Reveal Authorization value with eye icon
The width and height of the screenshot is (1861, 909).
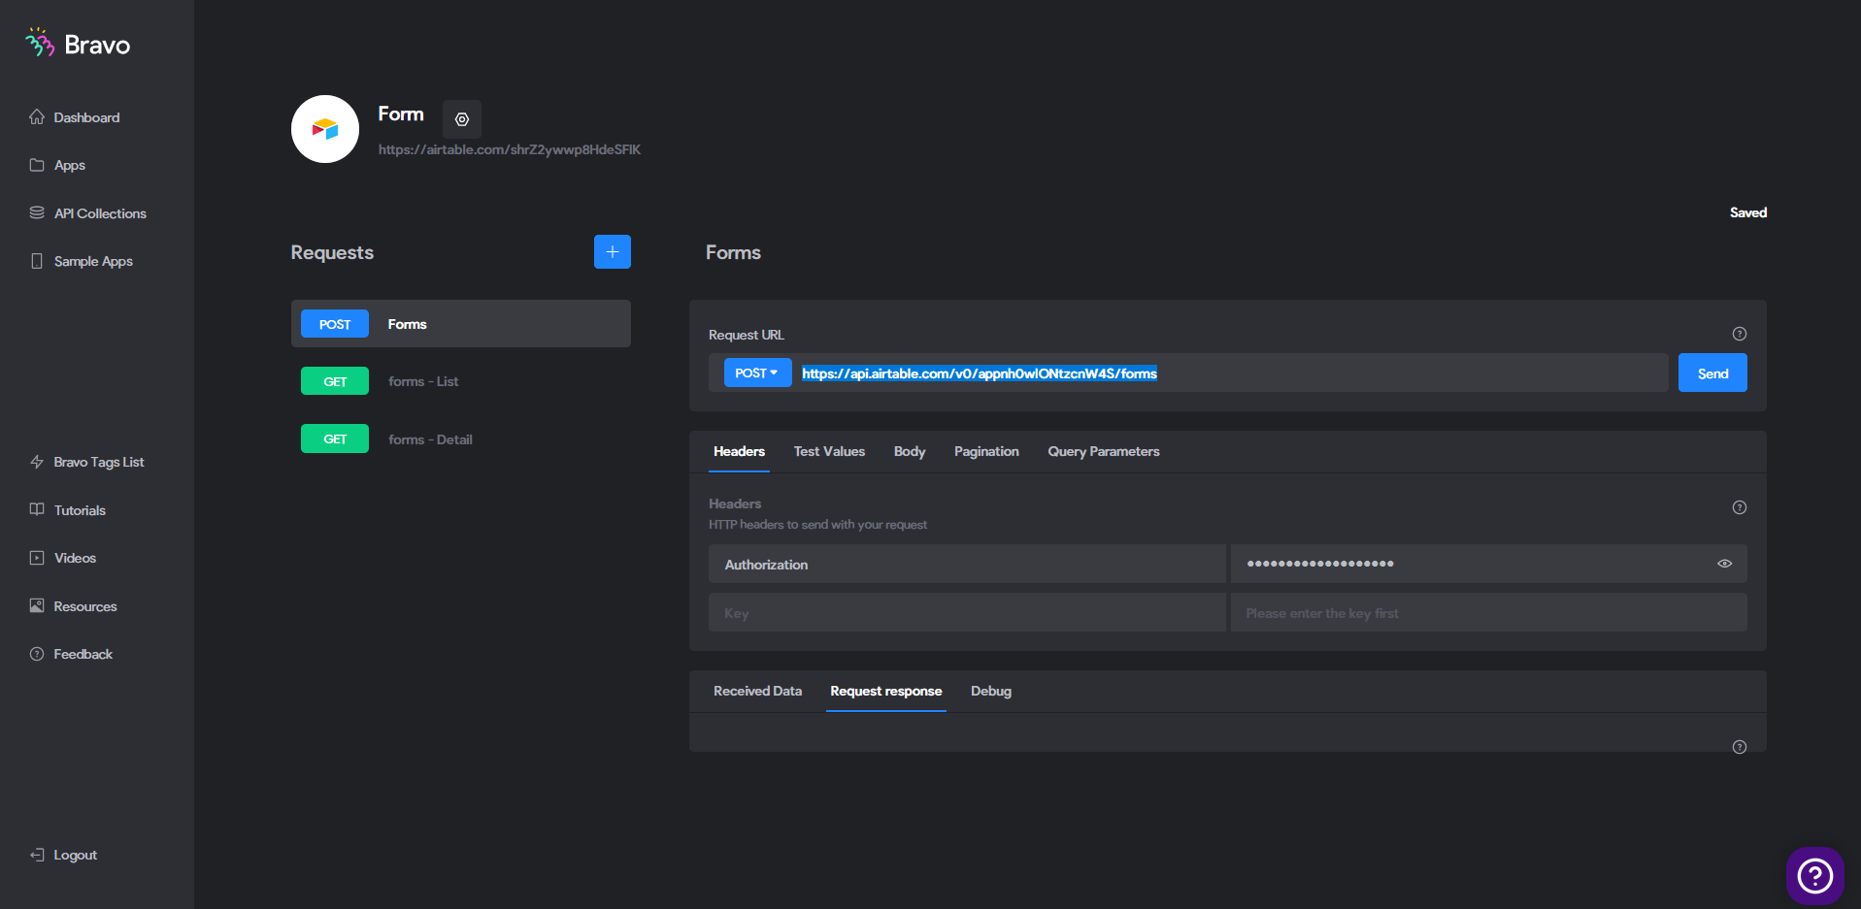tap(1725, 564)
